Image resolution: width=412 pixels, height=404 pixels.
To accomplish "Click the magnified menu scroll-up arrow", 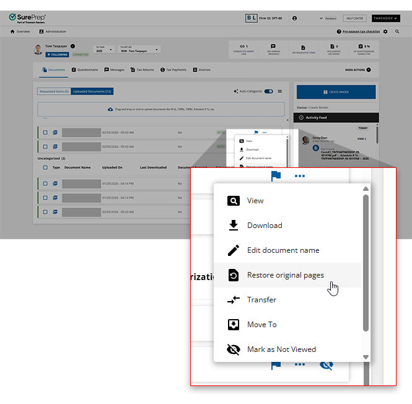I will click(366, 189).
